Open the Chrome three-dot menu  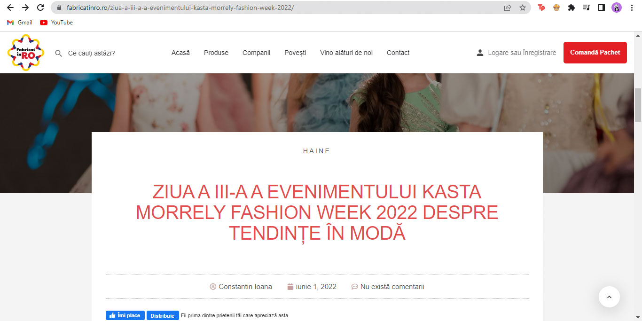[632, 8]
